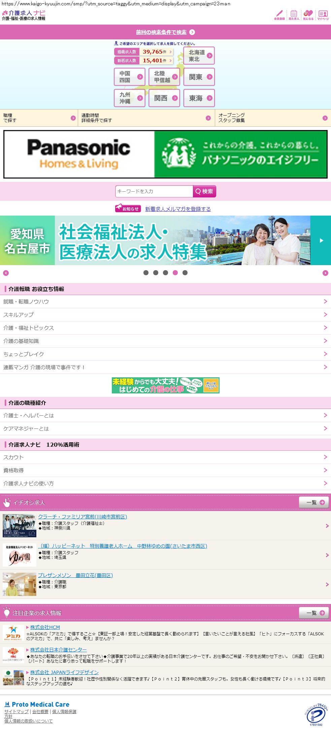The image size is (331, 731).
Task: Open 株式会社HCM link
Action: coord(45,627)
